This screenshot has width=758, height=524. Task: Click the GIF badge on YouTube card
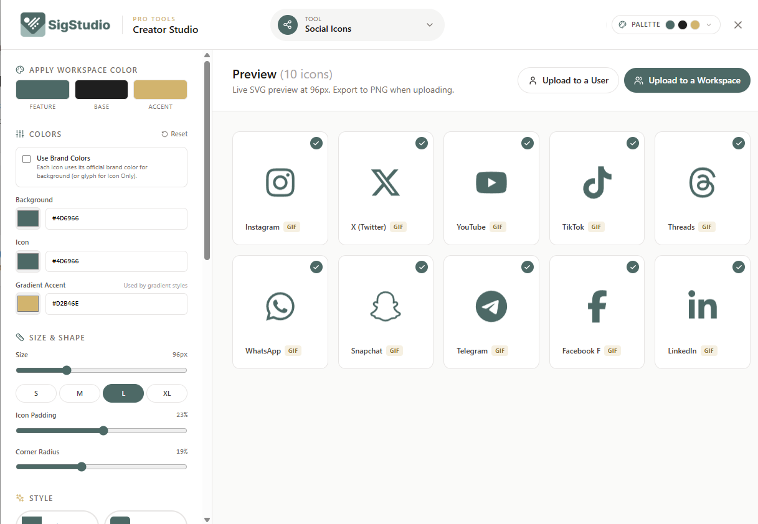[x=498, y=227]
